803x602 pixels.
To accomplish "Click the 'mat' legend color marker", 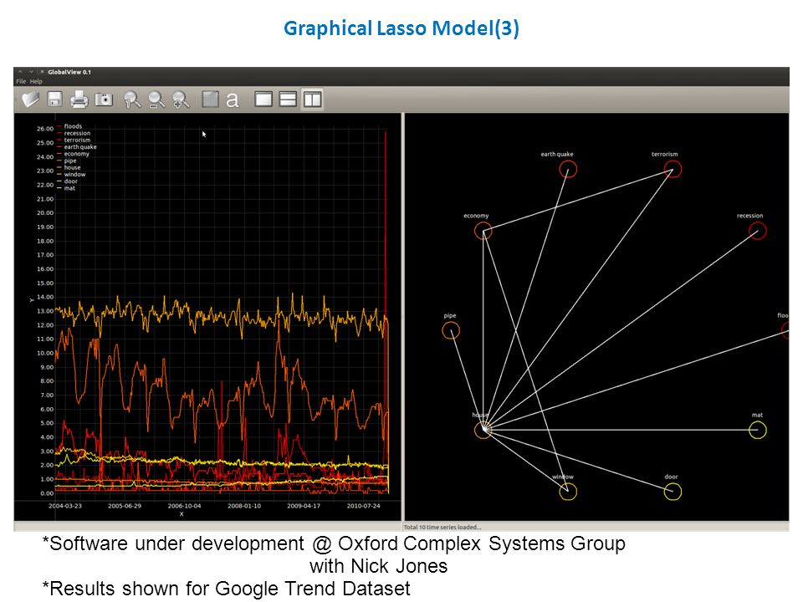I will tap(59, 188).
